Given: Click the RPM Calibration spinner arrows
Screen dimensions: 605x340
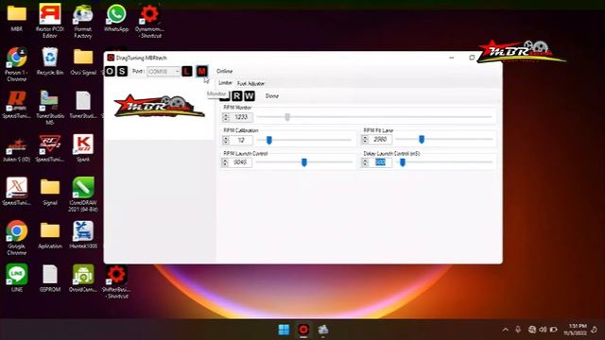Looking at the screenshot, I should point(226,140).
